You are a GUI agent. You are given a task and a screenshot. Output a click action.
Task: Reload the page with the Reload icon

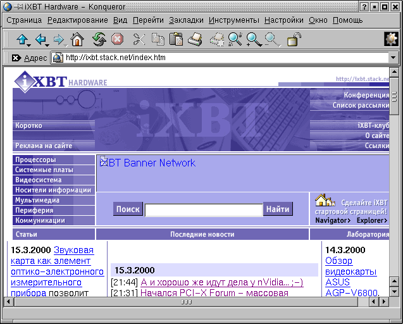[x=99, y=40]
